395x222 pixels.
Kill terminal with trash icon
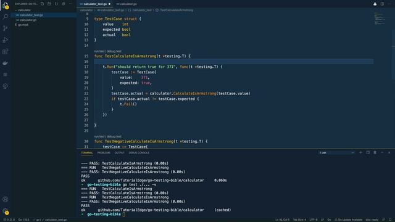point(375,152)
